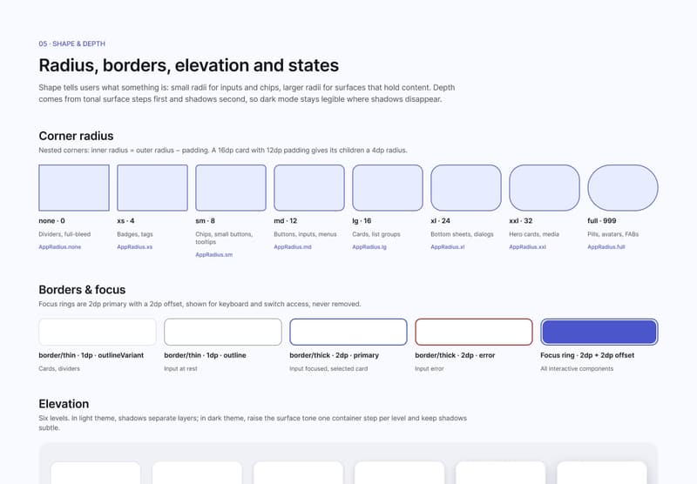Open the AppRadius.full token link
This screenshot has width=697, height=484.
[606, 247]
